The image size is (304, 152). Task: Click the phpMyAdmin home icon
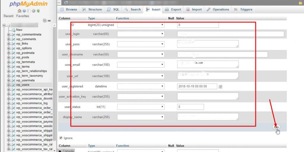19,11
